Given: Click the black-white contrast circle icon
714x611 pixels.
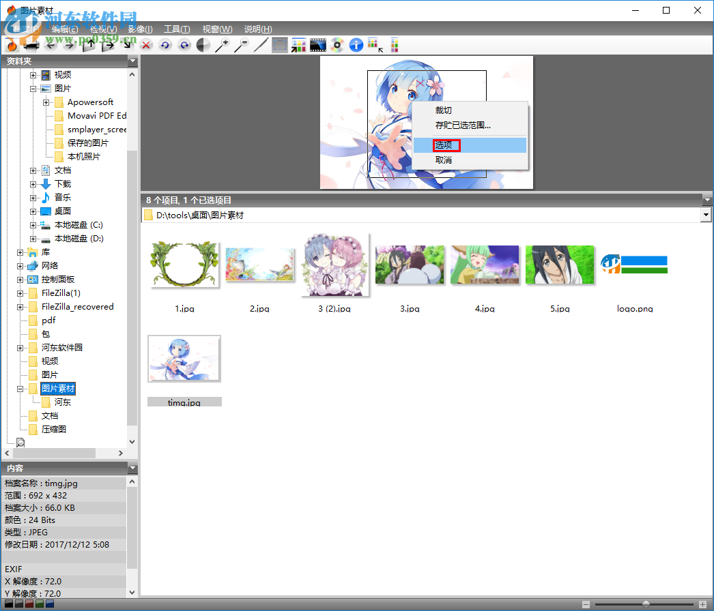Looking at the screenshot, I should tap(203, 45).
